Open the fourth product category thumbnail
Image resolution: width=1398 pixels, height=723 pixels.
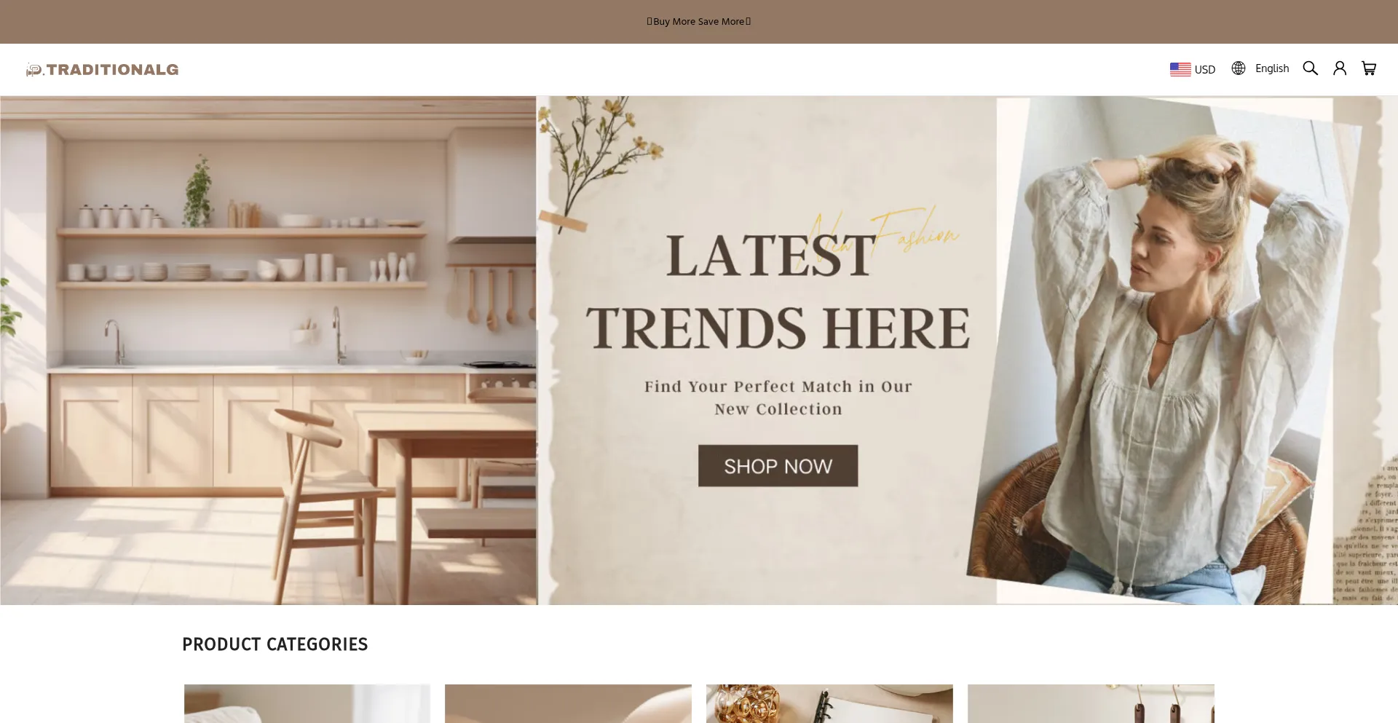(1091, 703)
